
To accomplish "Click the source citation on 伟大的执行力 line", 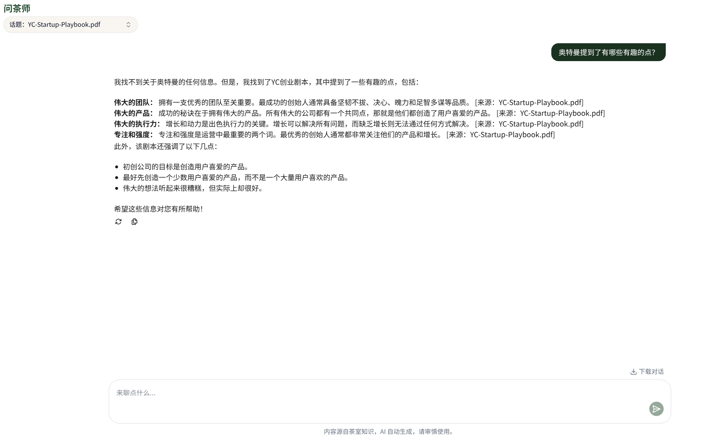I will (529, 124).
